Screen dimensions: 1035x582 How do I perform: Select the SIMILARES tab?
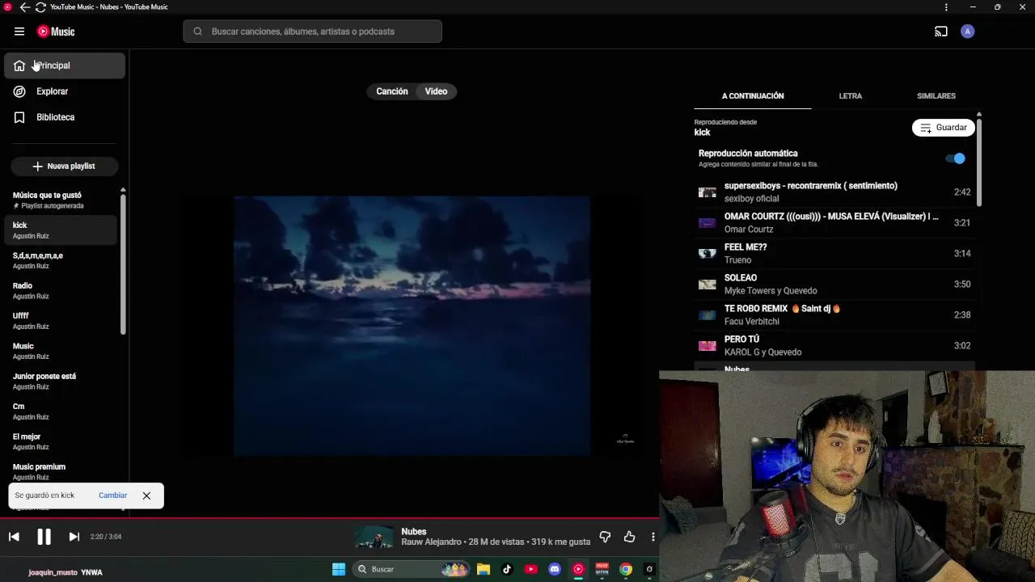pyautogui.click(x=936, y=95)
